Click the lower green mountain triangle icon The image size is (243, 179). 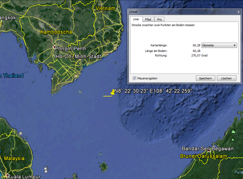click(233, 139)
